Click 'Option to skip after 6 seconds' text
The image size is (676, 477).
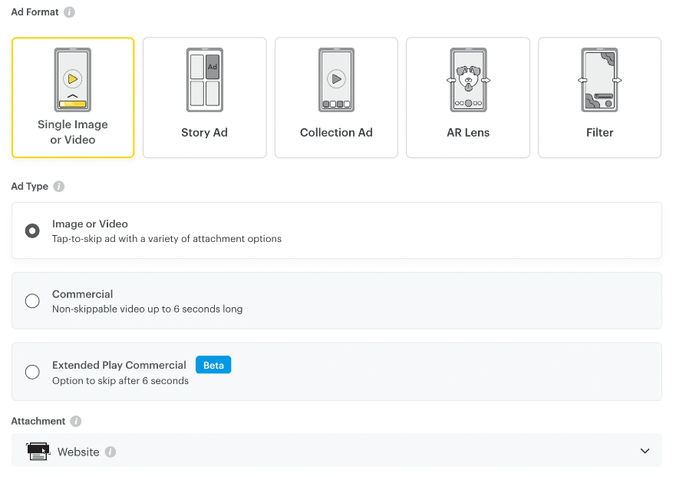[x=120, y=381]
